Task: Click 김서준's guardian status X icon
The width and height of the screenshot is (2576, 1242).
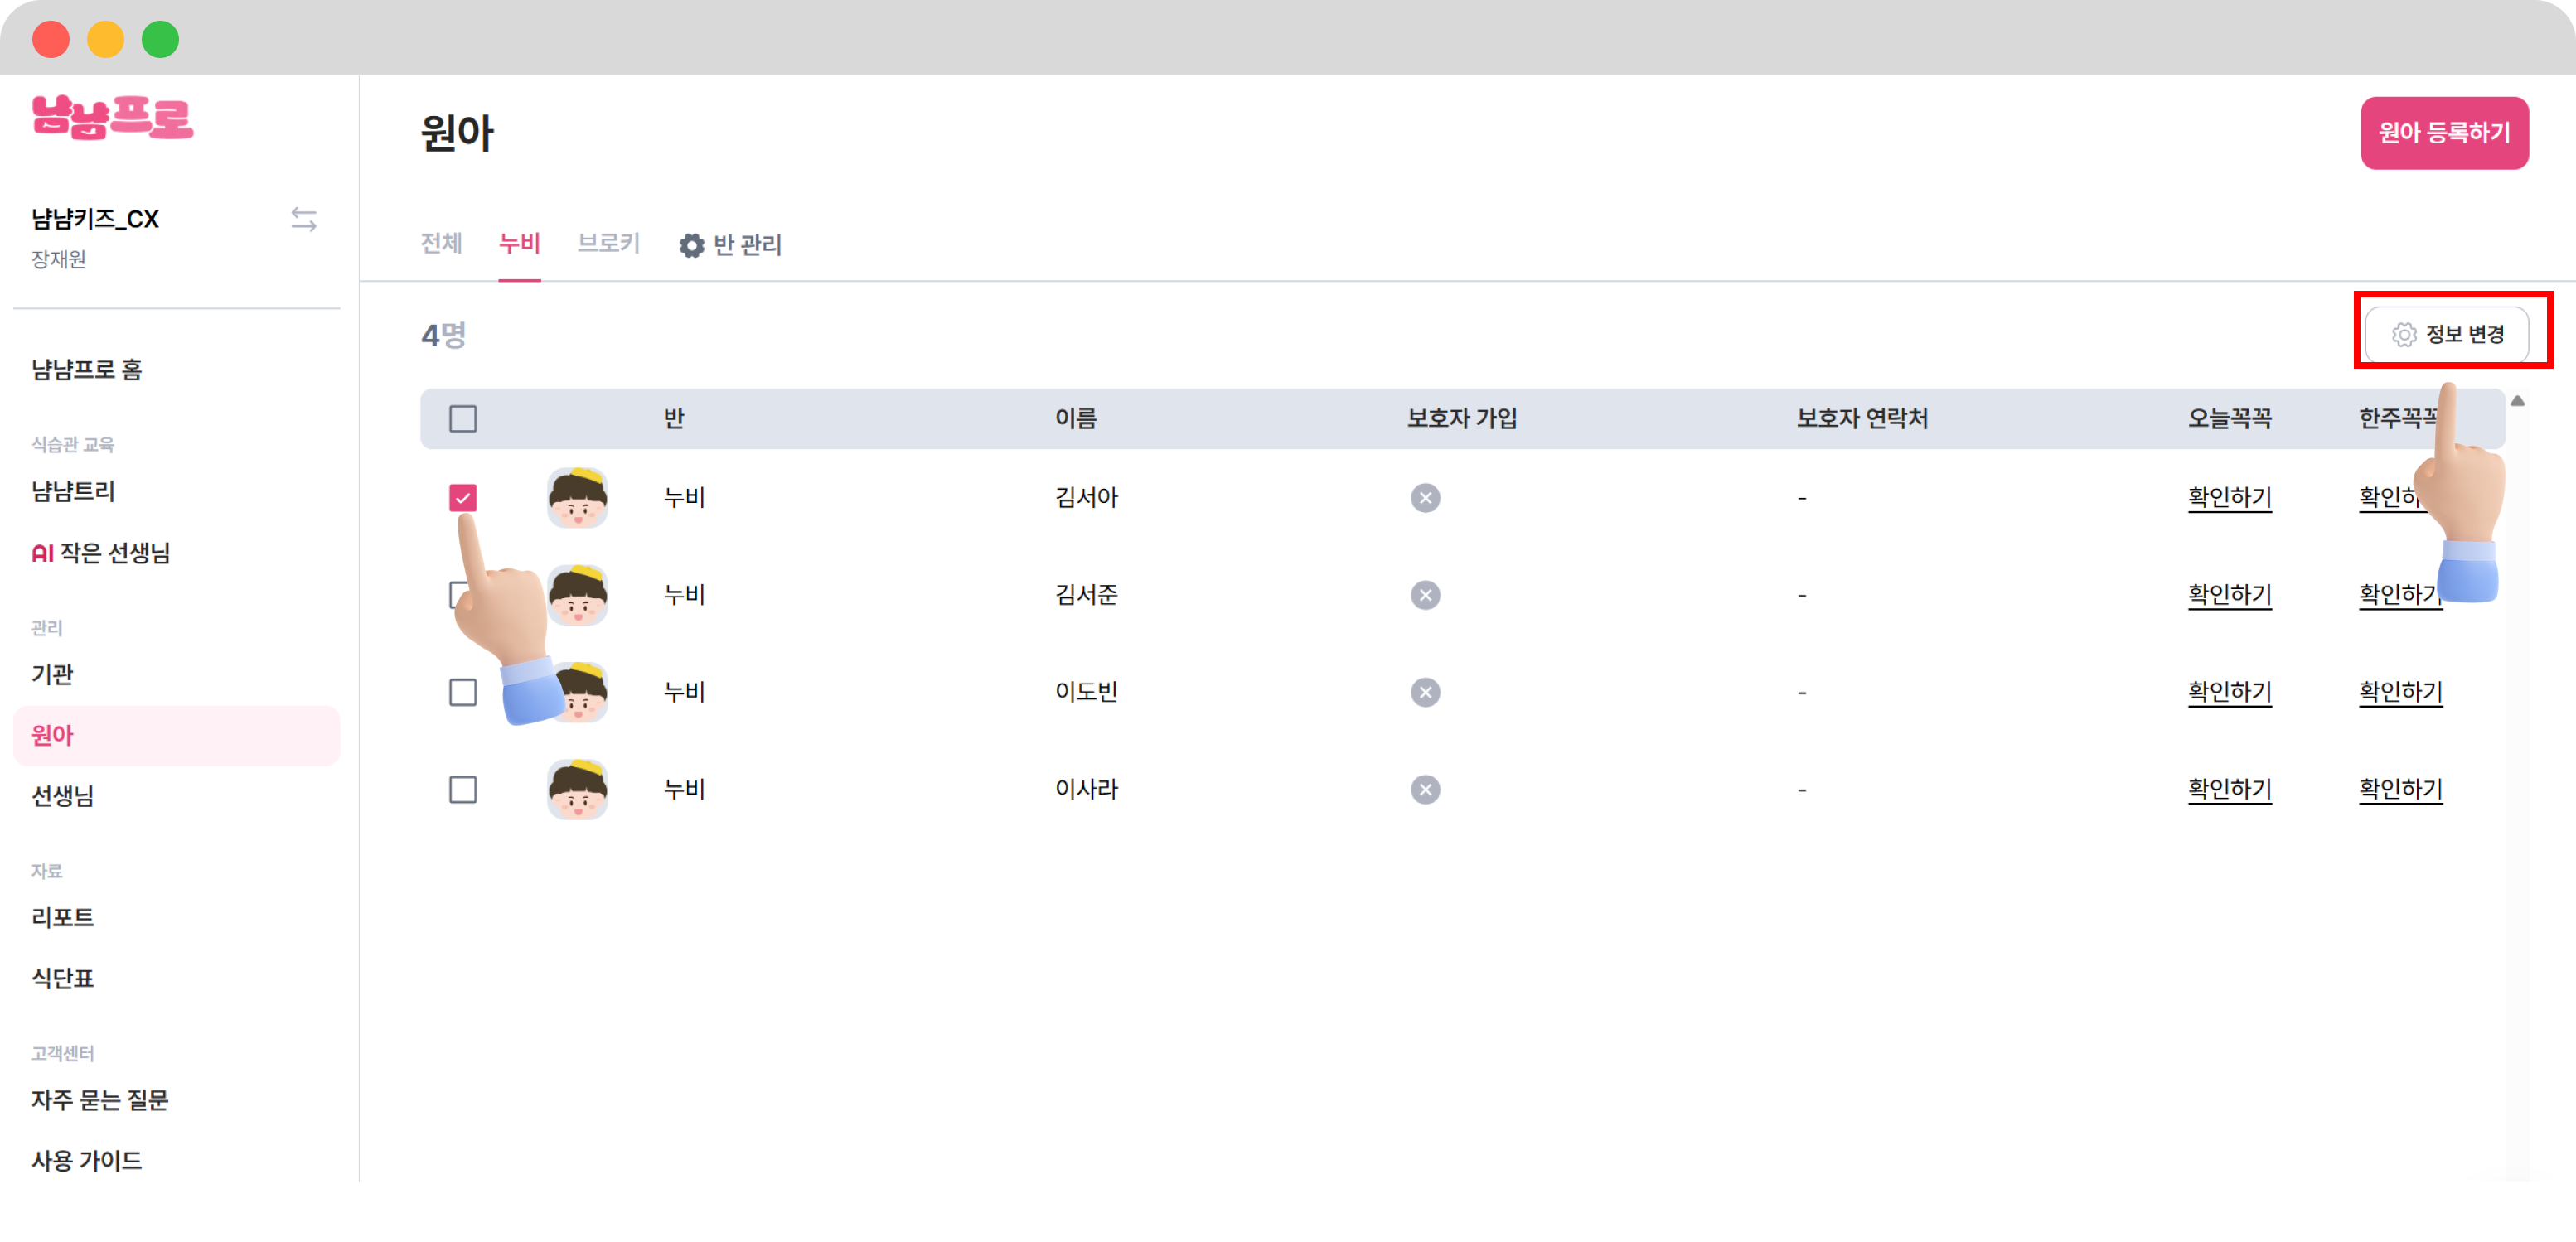Action: click(x=1425, y=596)
